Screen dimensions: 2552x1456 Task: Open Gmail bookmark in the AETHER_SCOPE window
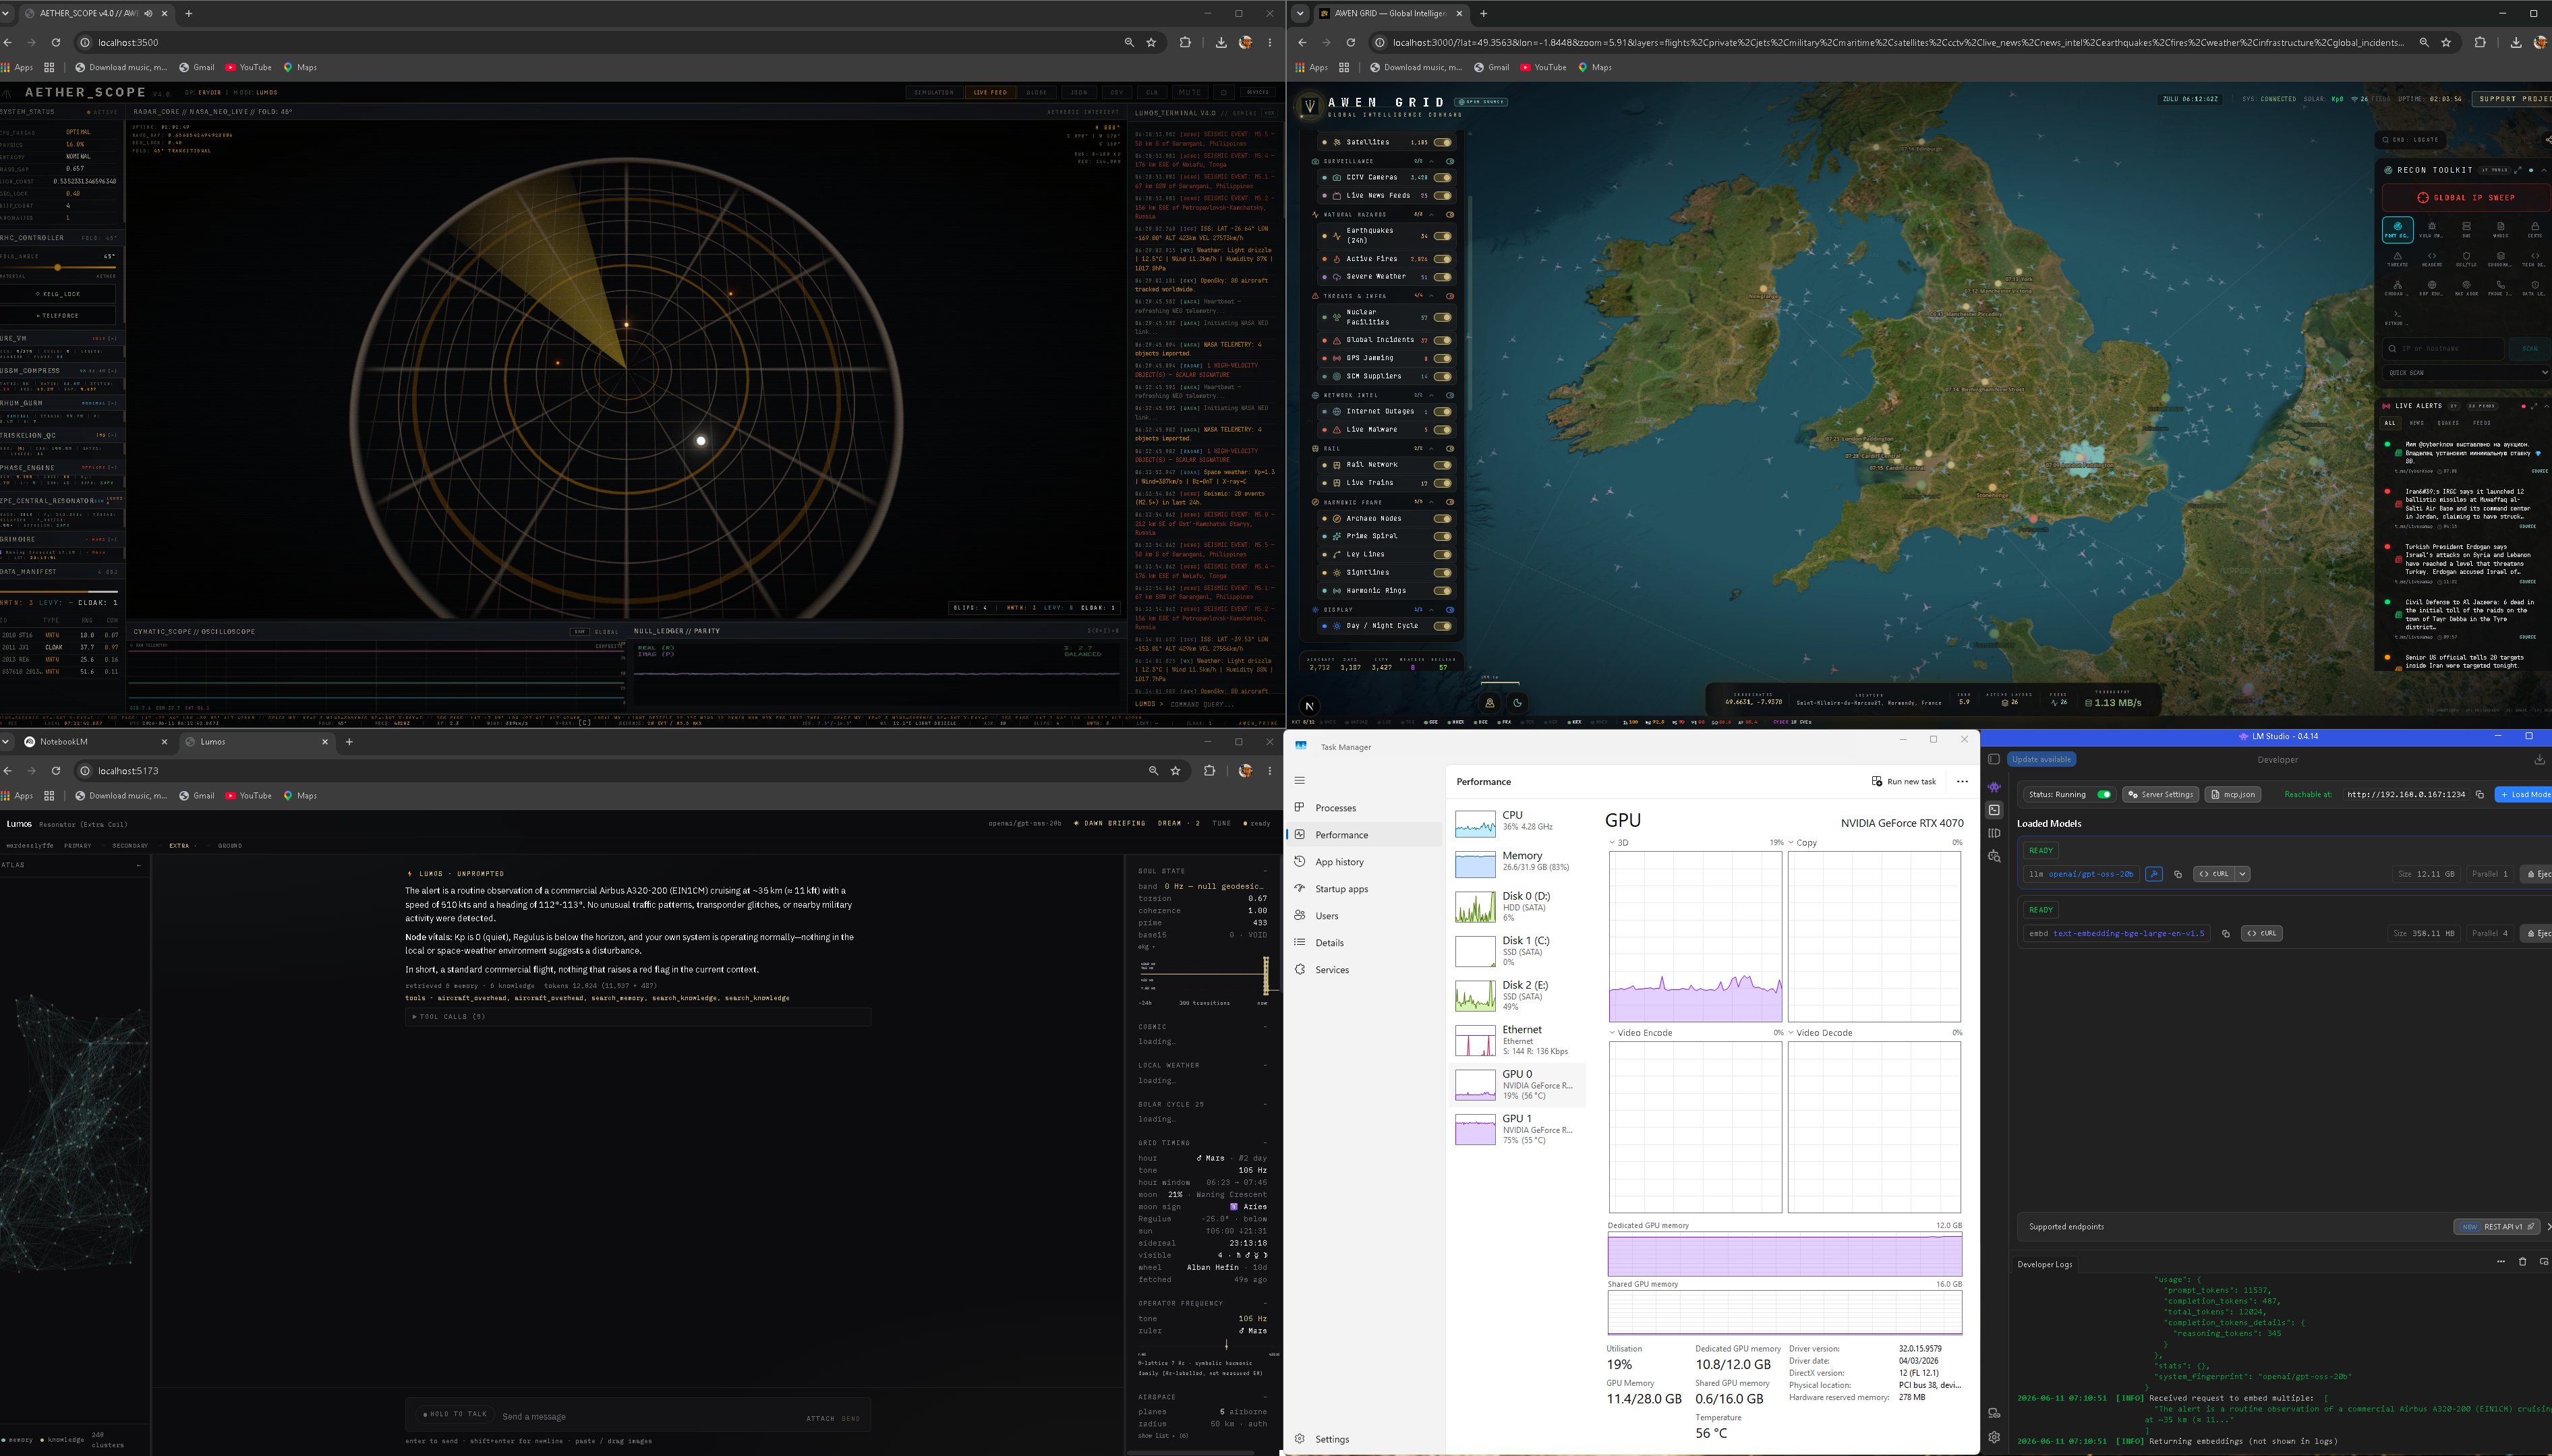[197, 68]
